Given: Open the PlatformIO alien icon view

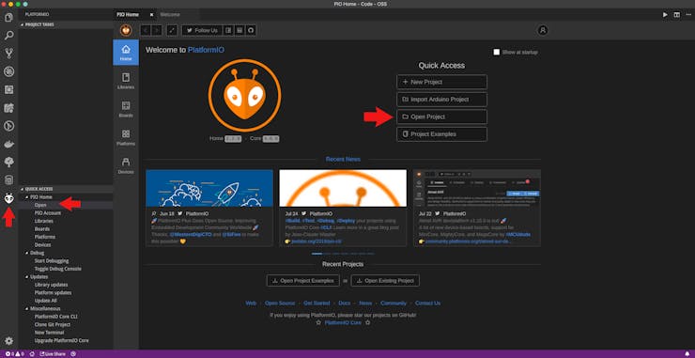Looking at the screenshot, I should (x=8, y=198).
